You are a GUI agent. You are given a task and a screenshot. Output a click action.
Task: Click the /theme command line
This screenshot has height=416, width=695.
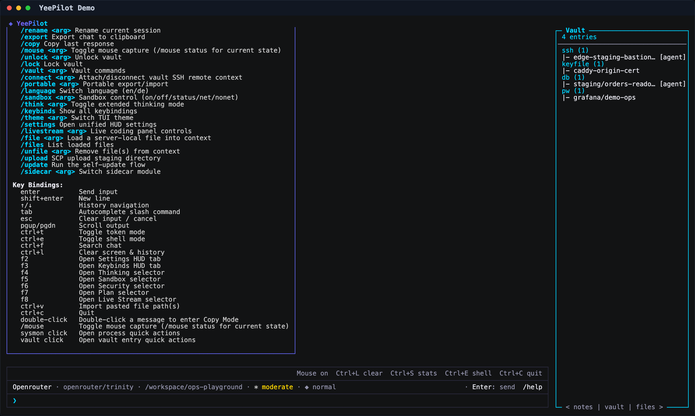click(x=77, y=118)
